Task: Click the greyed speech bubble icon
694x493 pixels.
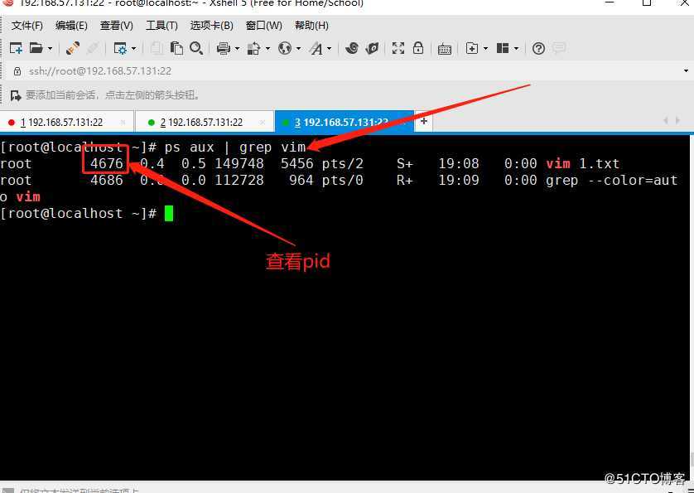Action: point(560,48)
